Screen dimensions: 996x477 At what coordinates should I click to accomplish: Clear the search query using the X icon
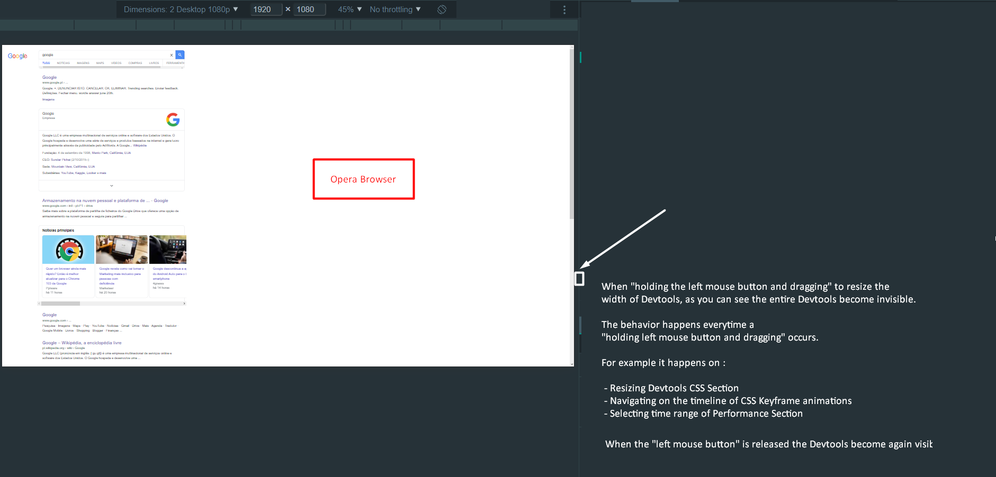click(171, 55)
